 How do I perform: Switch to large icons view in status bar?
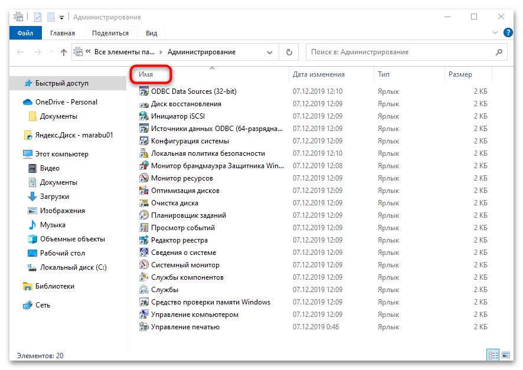pos(505,355)
